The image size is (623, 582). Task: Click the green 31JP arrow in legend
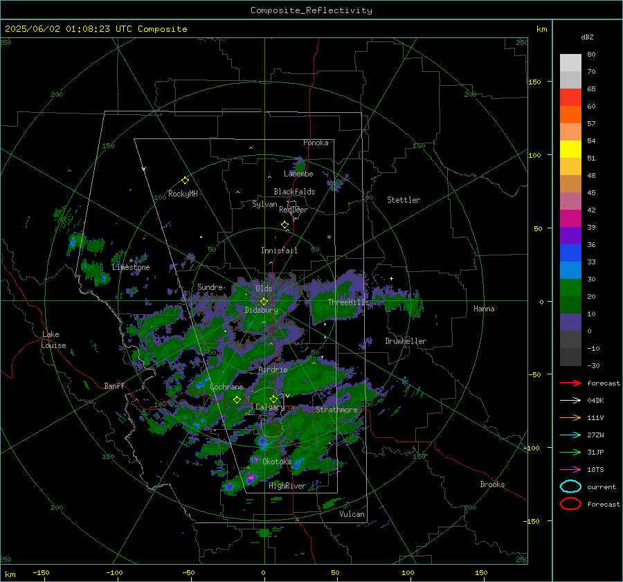pyautogui.click(x=570, y=452)
